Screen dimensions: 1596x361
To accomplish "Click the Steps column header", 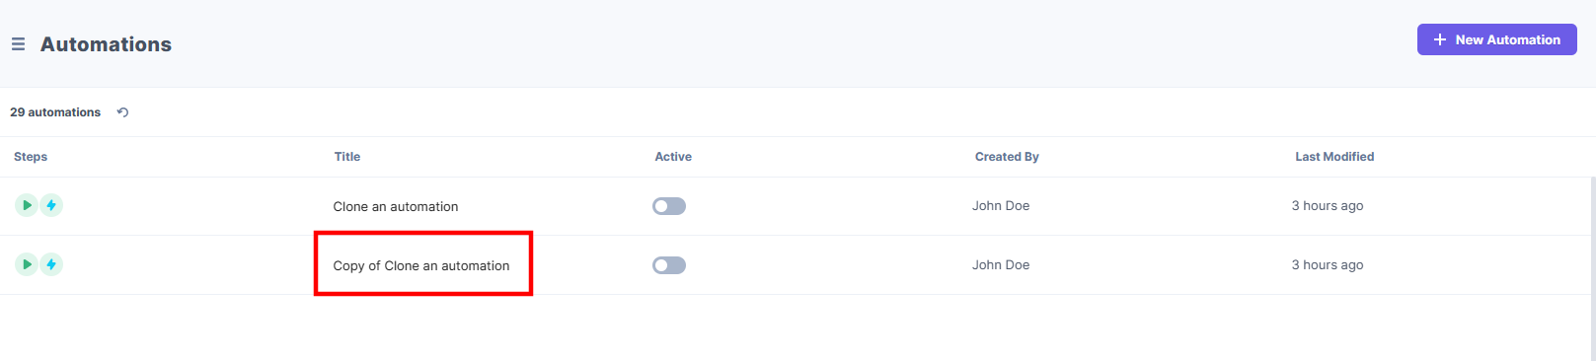I will click(31, 157).
